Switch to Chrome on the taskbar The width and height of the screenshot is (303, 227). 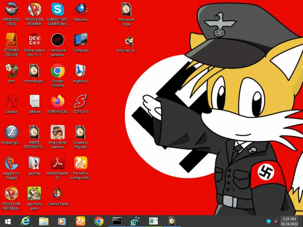click(x=99, y=221)
